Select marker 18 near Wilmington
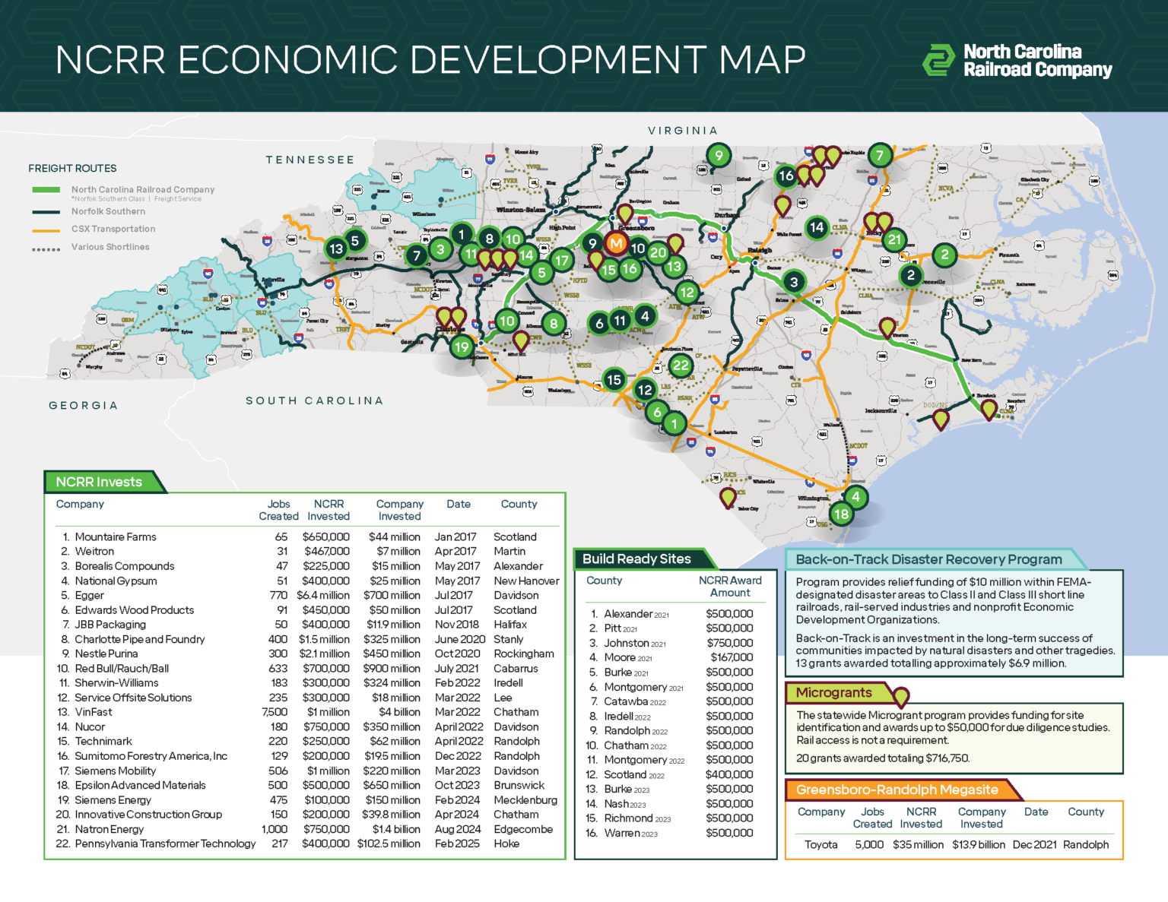 click(x=841, y=514)
